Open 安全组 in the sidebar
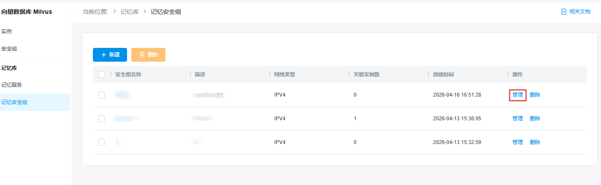Image resolution: width=601 pixels, height=185 pixels. pos(9,49)
